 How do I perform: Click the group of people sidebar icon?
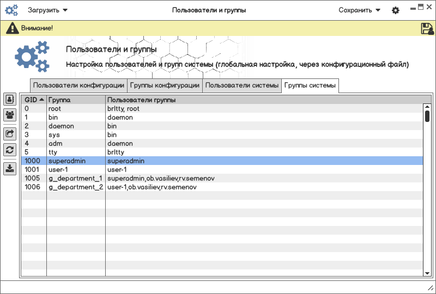tap(10, 115)
